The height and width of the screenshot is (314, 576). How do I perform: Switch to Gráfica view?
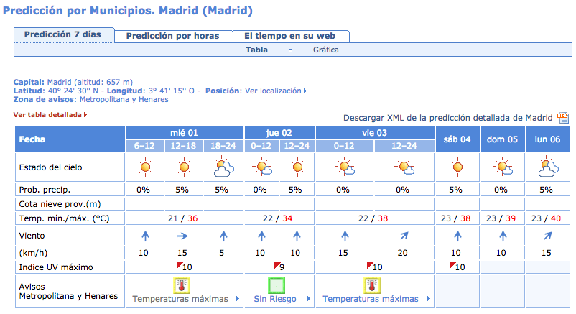326,50
